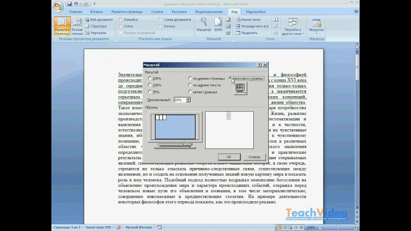Click Разделить split window
Screen dimensions: 411x231
tap(246, 33)
